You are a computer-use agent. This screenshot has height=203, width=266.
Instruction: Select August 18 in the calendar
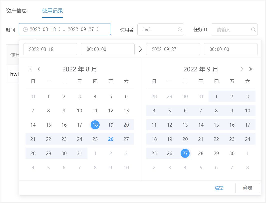point(95,125)
